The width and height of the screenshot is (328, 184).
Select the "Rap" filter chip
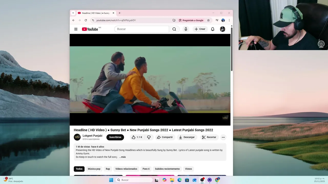(108, 169)
